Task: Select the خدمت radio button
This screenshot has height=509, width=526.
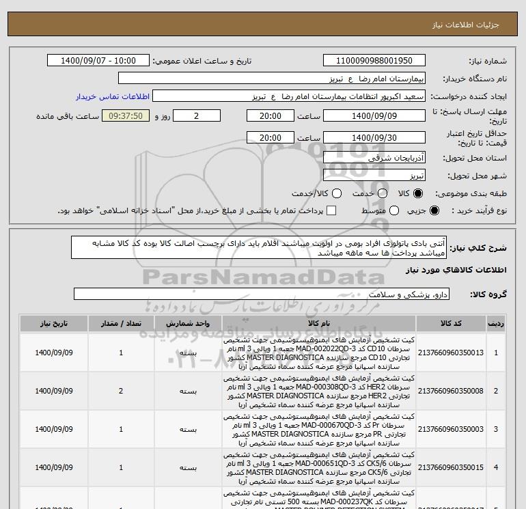Action: coord(383,193)
